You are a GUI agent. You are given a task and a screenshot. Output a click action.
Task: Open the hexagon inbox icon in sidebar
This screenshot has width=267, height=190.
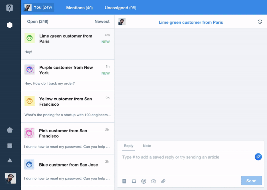click(10, 25)
